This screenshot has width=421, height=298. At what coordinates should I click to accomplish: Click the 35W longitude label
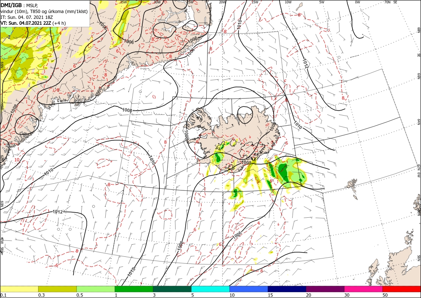click(x=123, y=2)
